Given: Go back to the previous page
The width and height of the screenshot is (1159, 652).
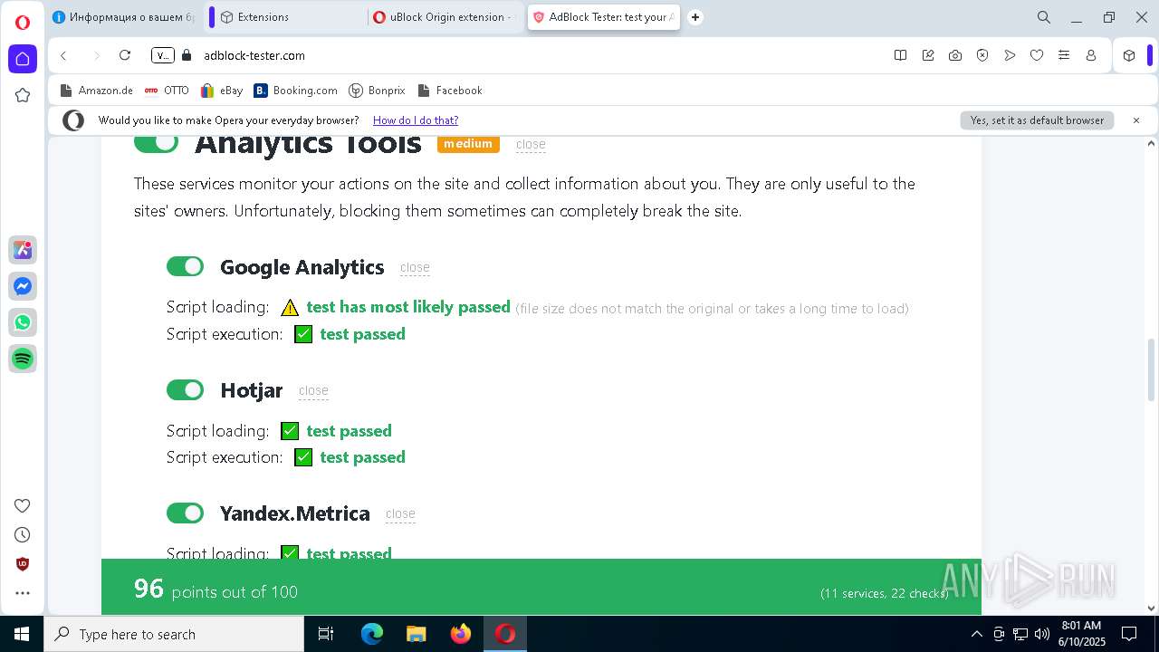Looking at the screenshot, I should 63,55.
